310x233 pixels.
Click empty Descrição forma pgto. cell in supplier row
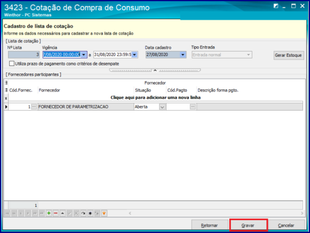pos(250,107)
